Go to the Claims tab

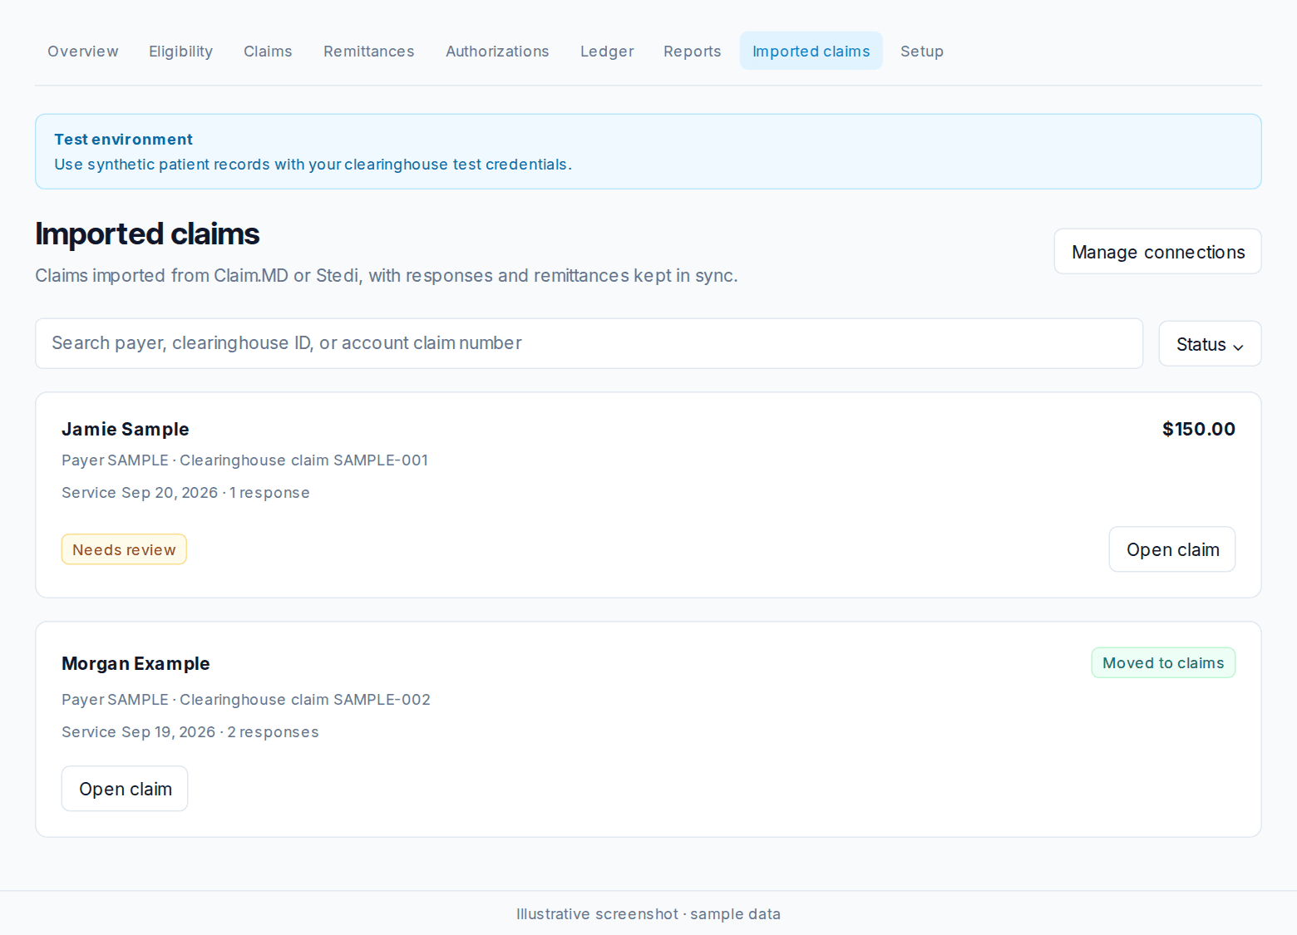click(x=268, y=52)
